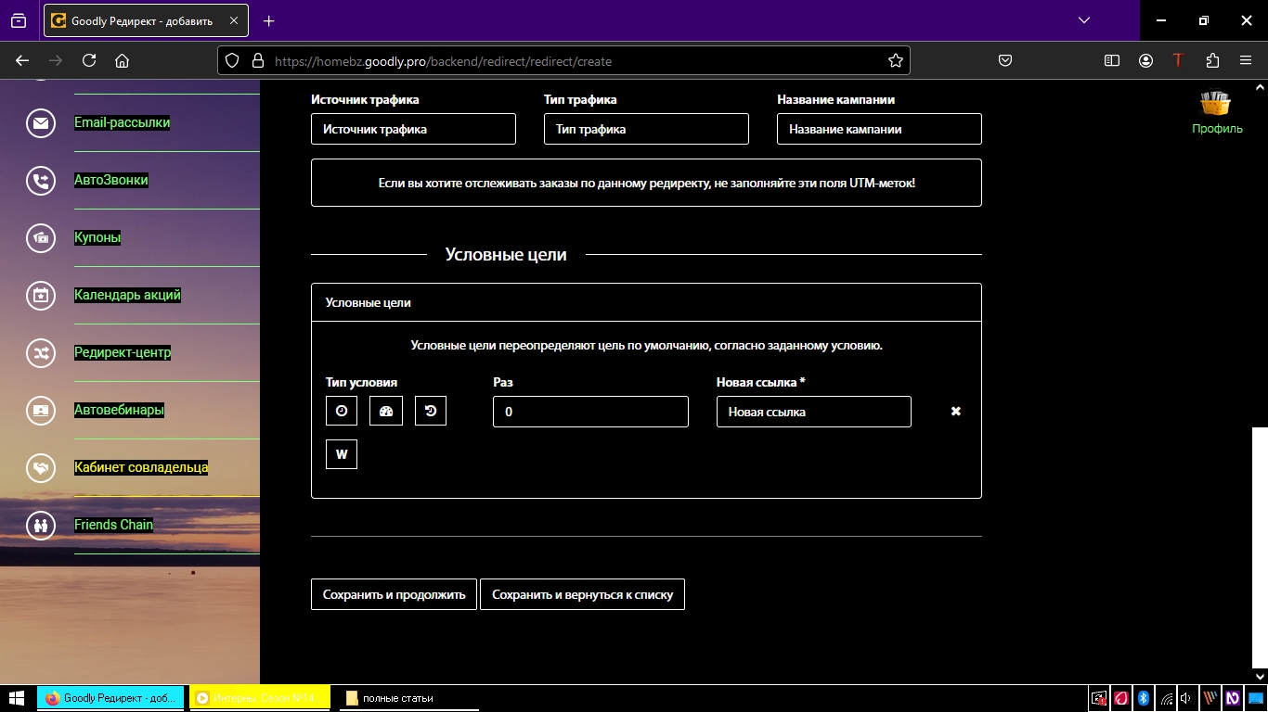Click the colored stripes tray icon
This screenshot has width=1268, height=712.
click(x=1210, y=698)
